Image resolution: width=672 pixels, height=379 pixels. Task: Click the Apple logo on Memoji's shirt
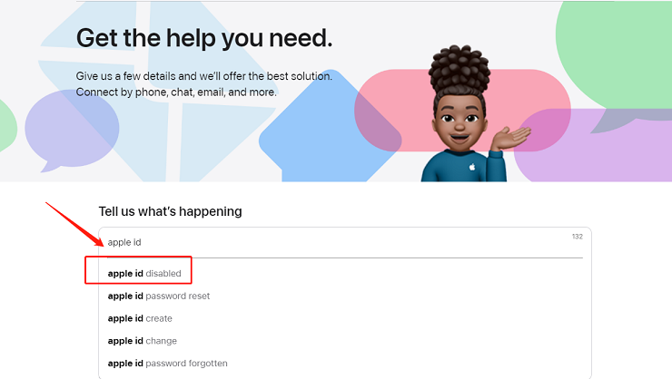click(x=472, y=167)
